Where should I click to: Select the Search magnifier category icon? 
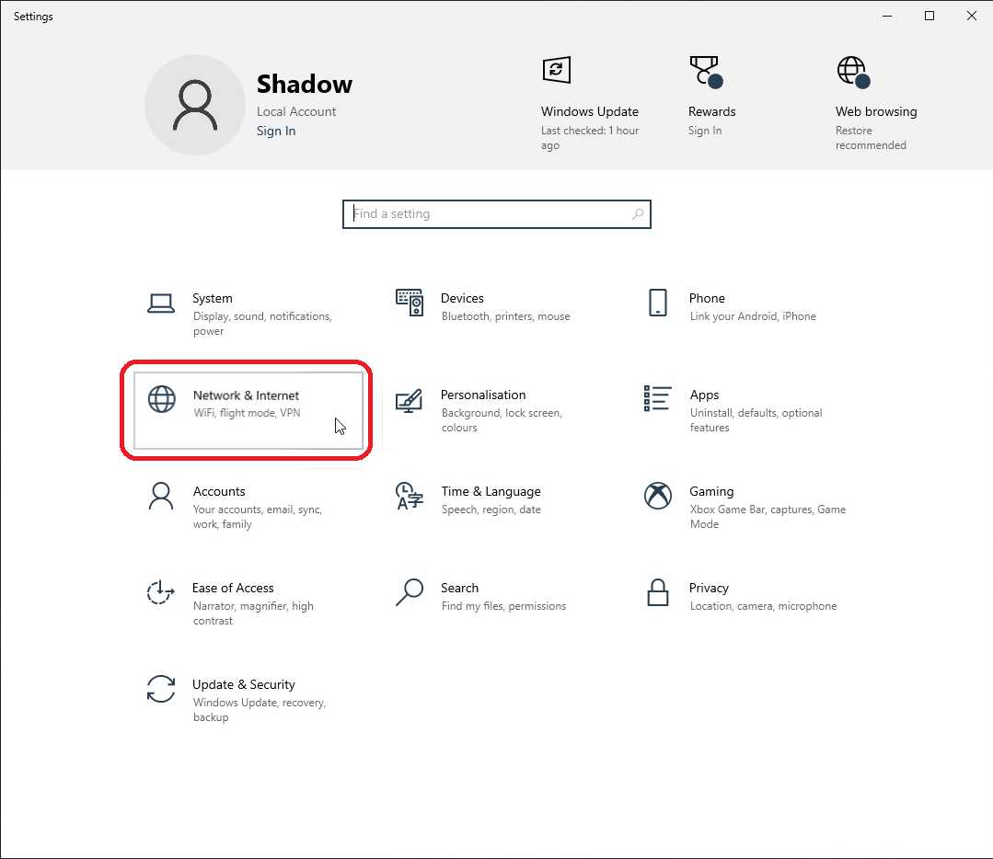[410, 592]
